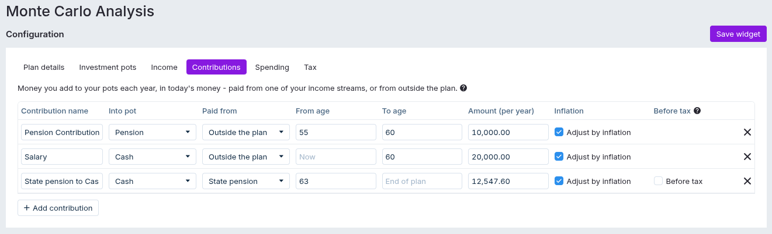The width and height of the screenshot is (772, 234).
Task: Select the Contributions tab
Action: click(216, 67)
